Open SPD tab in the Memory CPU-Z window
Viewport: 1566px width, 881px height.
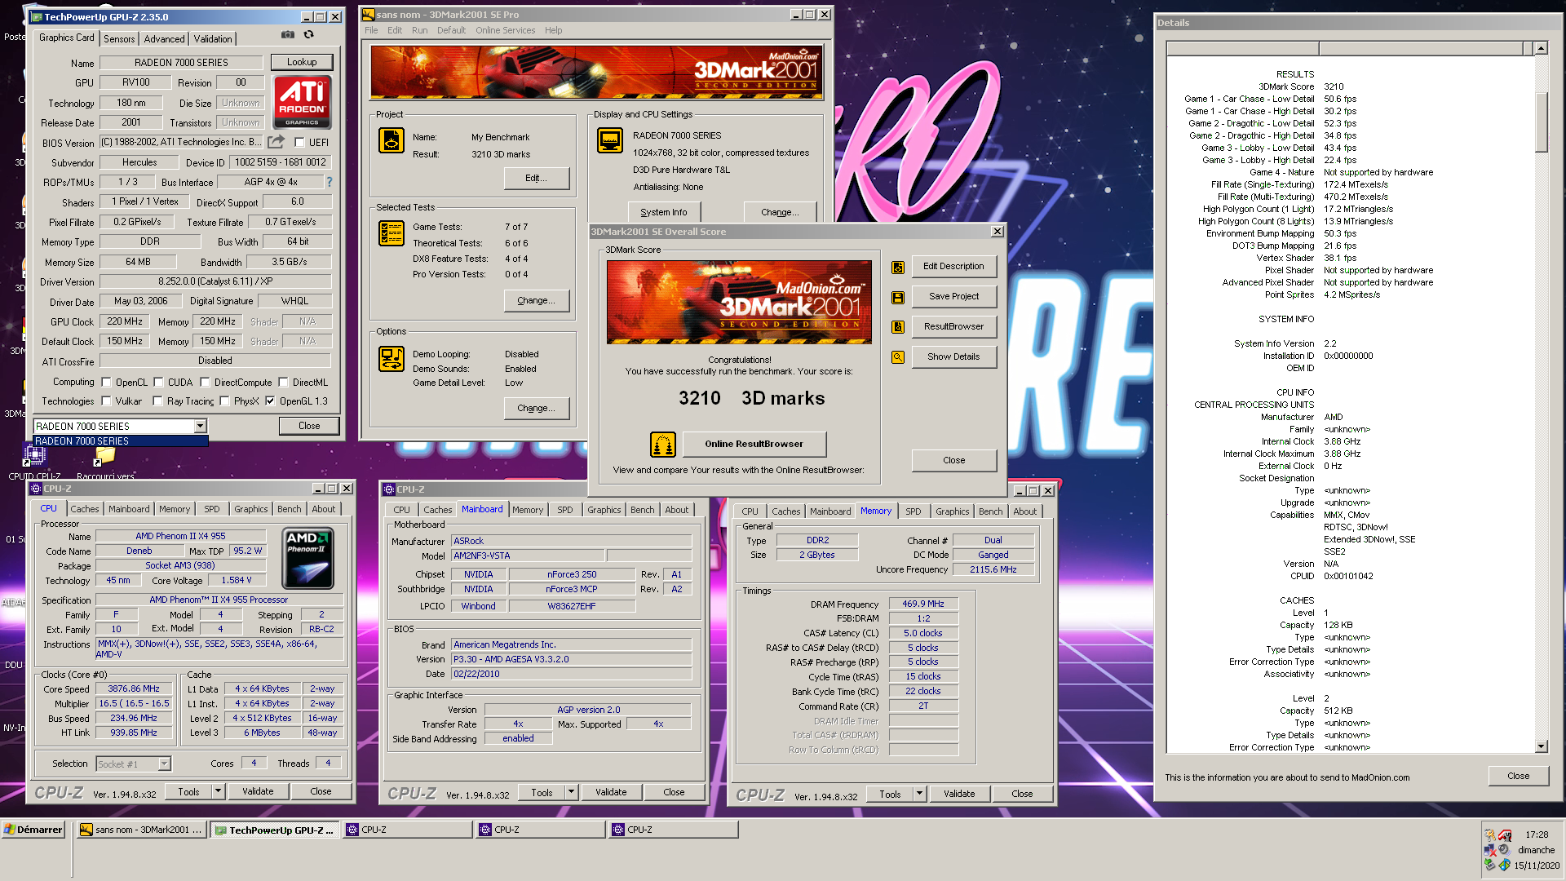(913, 511)
